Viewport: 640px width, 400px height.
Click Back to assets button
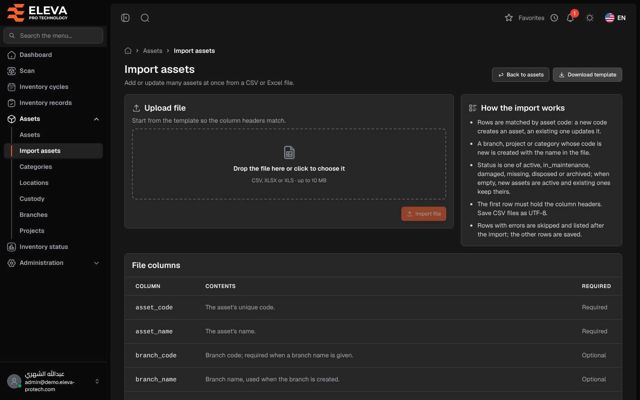(x=520, y=75)
